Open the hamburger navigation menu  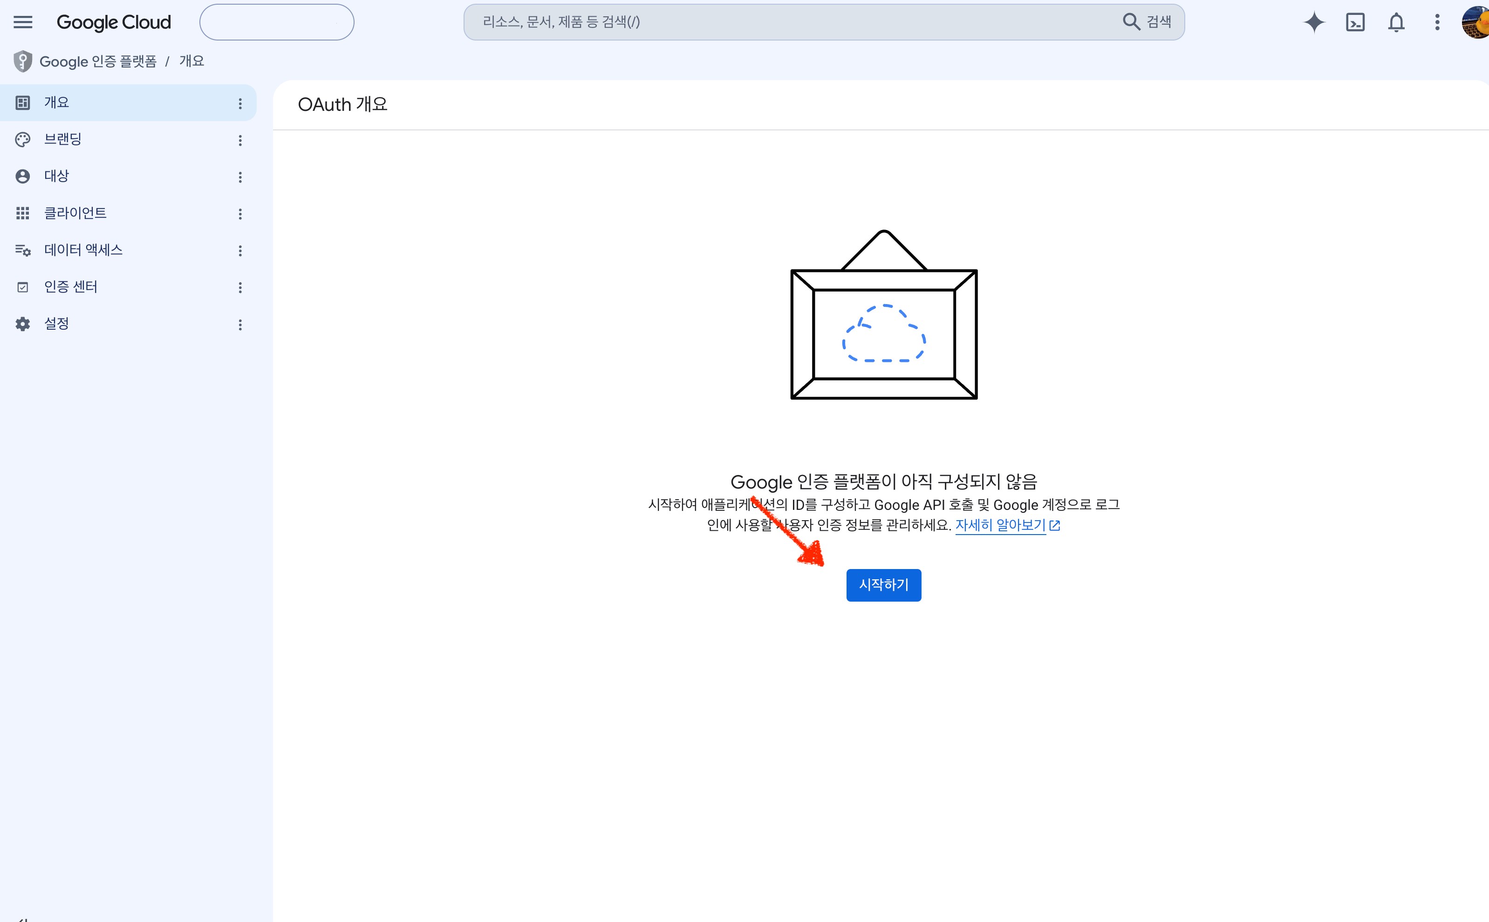[x=22, y=22]
